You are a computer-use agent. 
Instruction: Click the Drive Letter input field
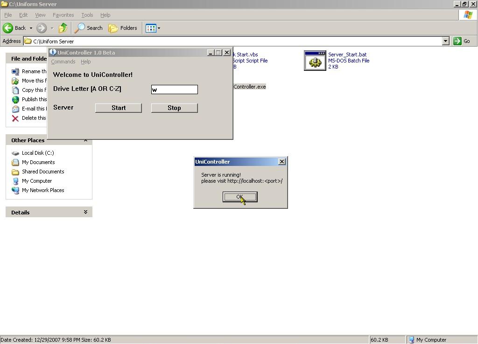(x=175, y=89)
